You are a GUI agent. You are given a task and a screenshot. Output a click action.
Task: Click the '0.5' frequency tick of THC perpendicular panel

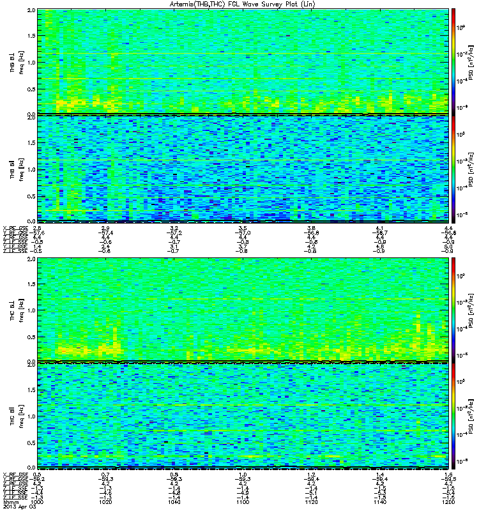[31, 337]
